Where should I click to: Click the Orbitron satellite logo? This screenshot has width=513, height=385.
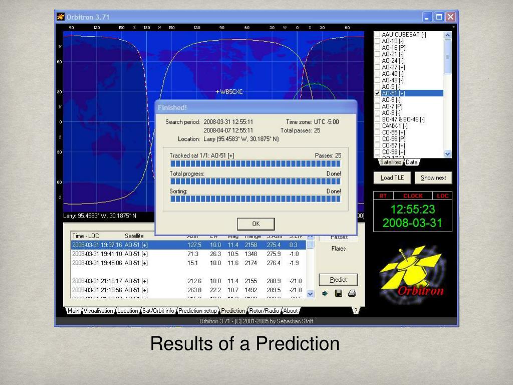tap(412, 274)
